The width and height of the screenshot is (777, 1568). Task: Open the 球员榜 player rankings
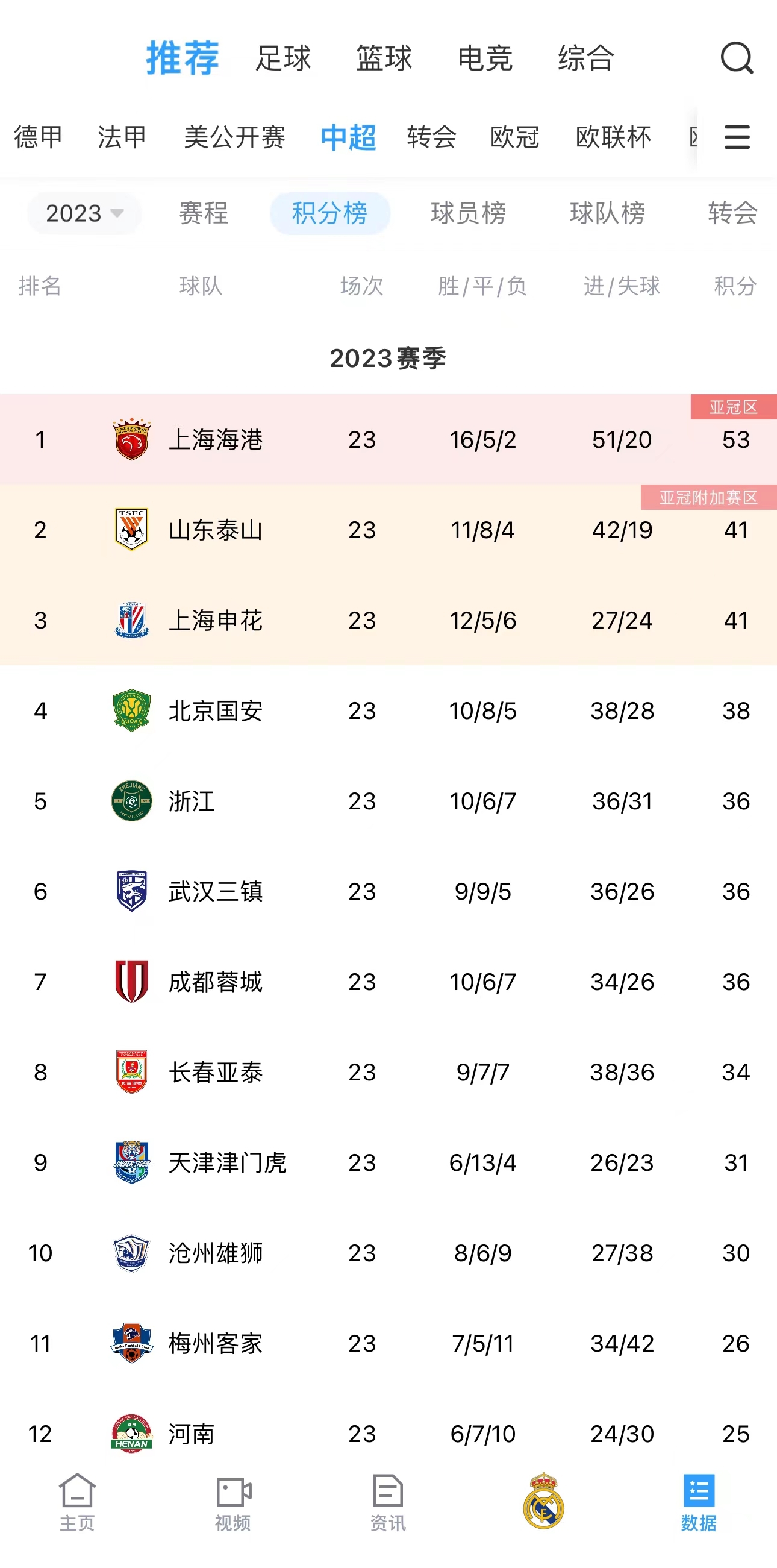click(x=468, y=213)
